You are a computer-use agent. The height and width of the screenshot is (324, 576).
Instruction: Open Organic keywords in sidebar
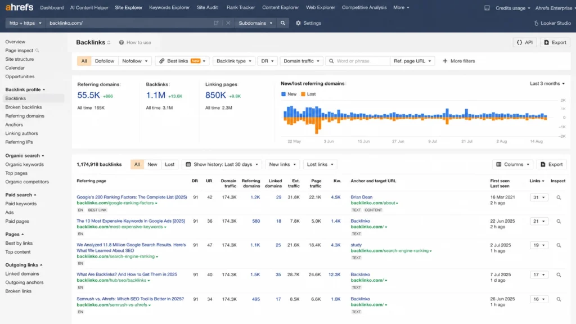click(x=24, y=164)
